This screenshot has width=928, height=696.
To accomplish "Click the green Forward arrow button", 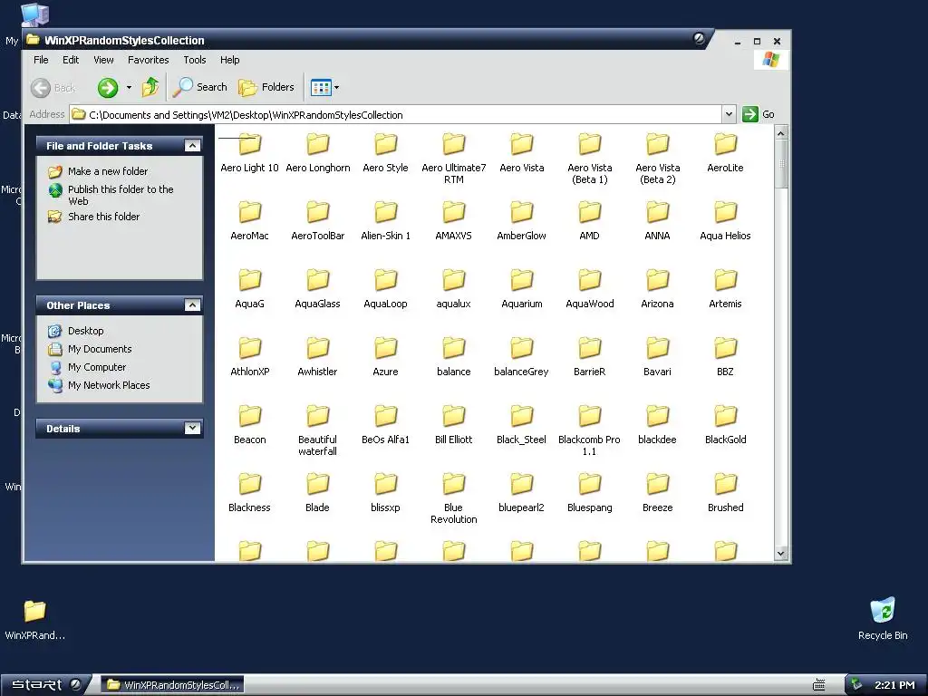I will (x=108, y=88).
